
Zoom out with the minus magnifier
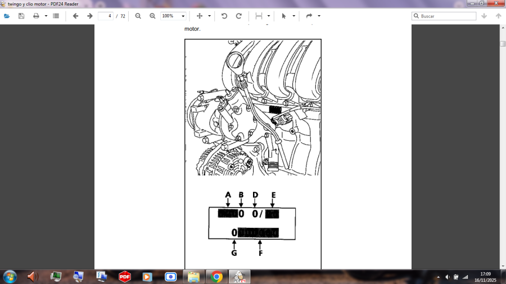(138, 16)
